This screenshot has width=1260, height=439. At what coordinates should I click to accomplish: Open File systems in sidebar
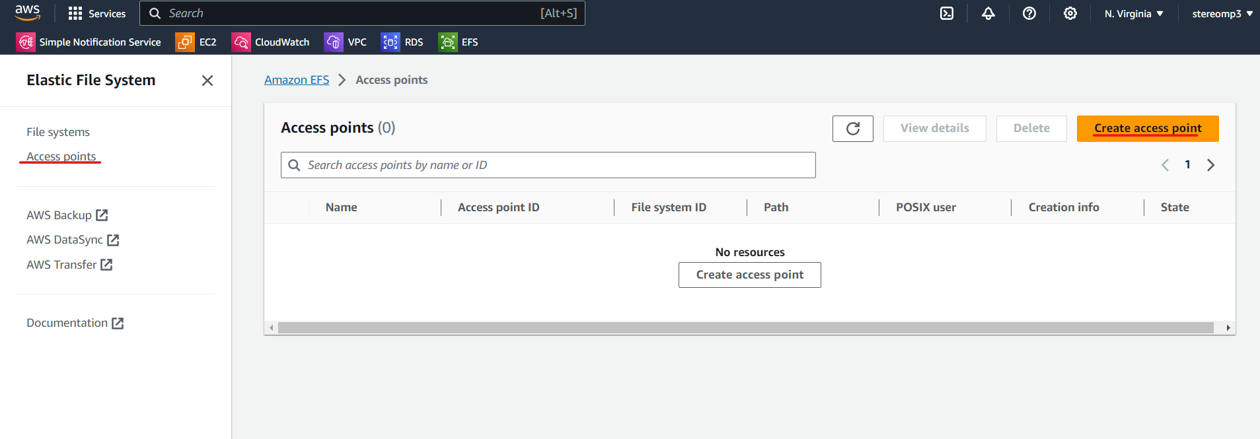tap(58, 132)
